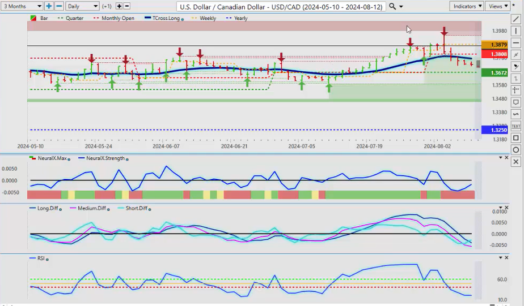Pick the rectangle drawing tool
This screenshot has height=306, width=524.
[x=516, y=138]
